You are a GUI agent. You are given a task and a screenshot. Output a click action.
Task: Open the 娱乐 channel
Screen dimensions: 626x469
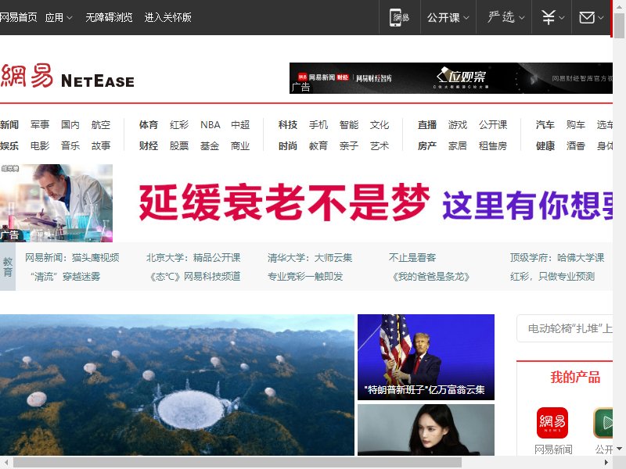[x=9, y=146]
